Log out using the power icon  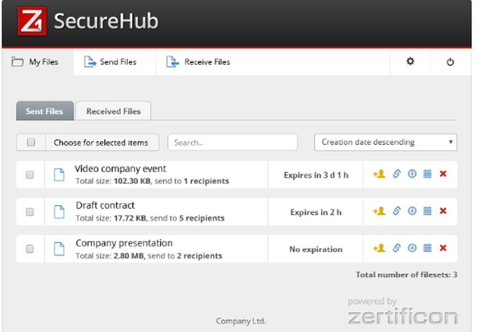(x=450, y=62)
